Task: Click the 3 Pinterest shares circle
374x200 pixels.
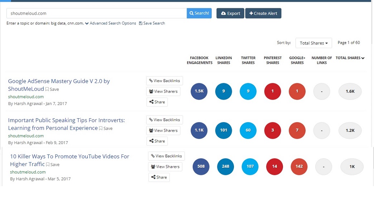Action: pos(273,130)
